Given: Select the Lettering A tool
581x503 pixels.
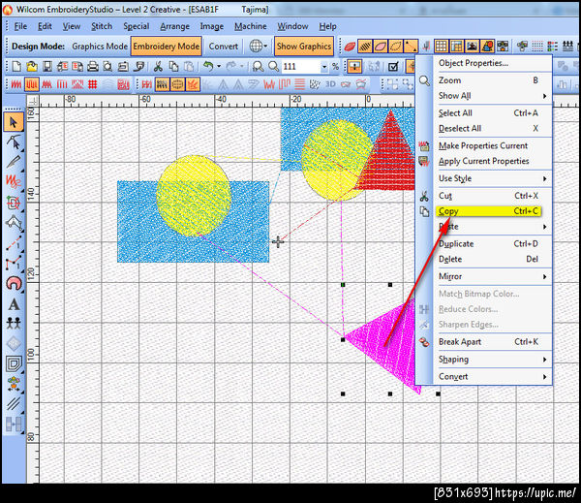Looking at the screenshot, I should [14, 304].
